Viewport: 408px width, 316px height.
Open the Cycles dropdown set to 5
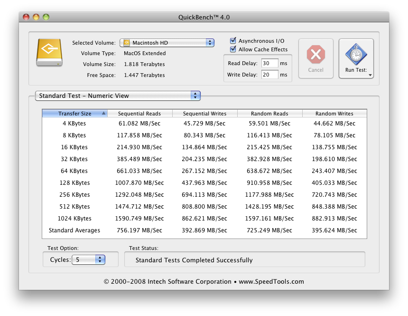[x=88, y=259]
